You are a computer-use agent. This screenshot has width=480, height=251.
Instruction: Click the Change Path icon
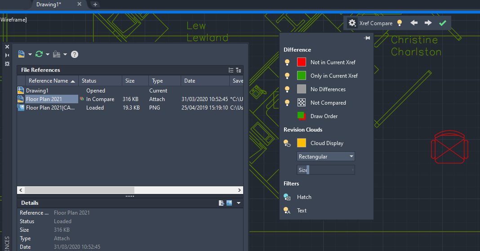pyautogui.click(x=57, y=54)
